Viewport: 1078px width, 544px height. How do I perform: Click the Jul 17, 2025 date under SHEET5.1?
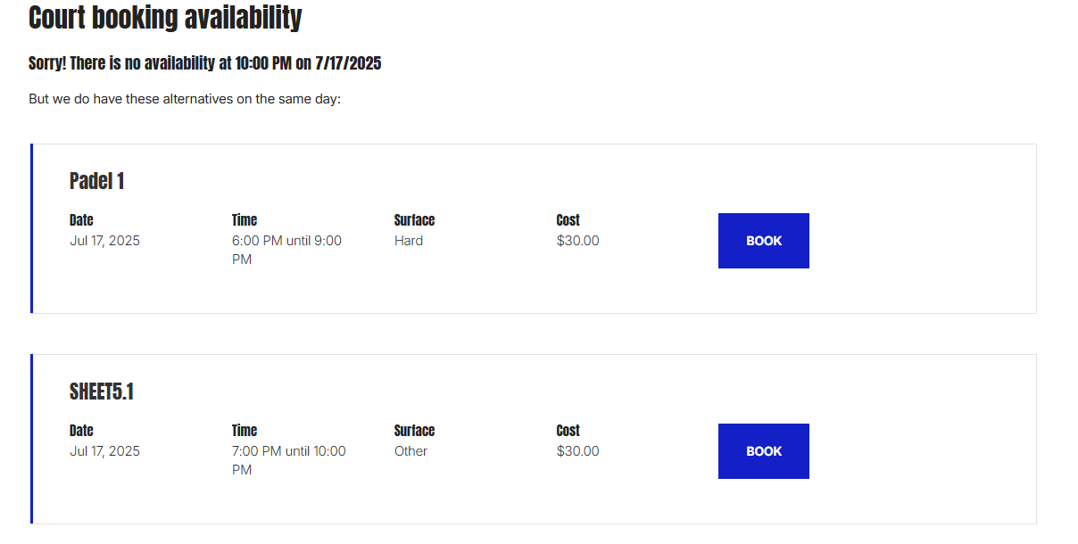(104, 451)
